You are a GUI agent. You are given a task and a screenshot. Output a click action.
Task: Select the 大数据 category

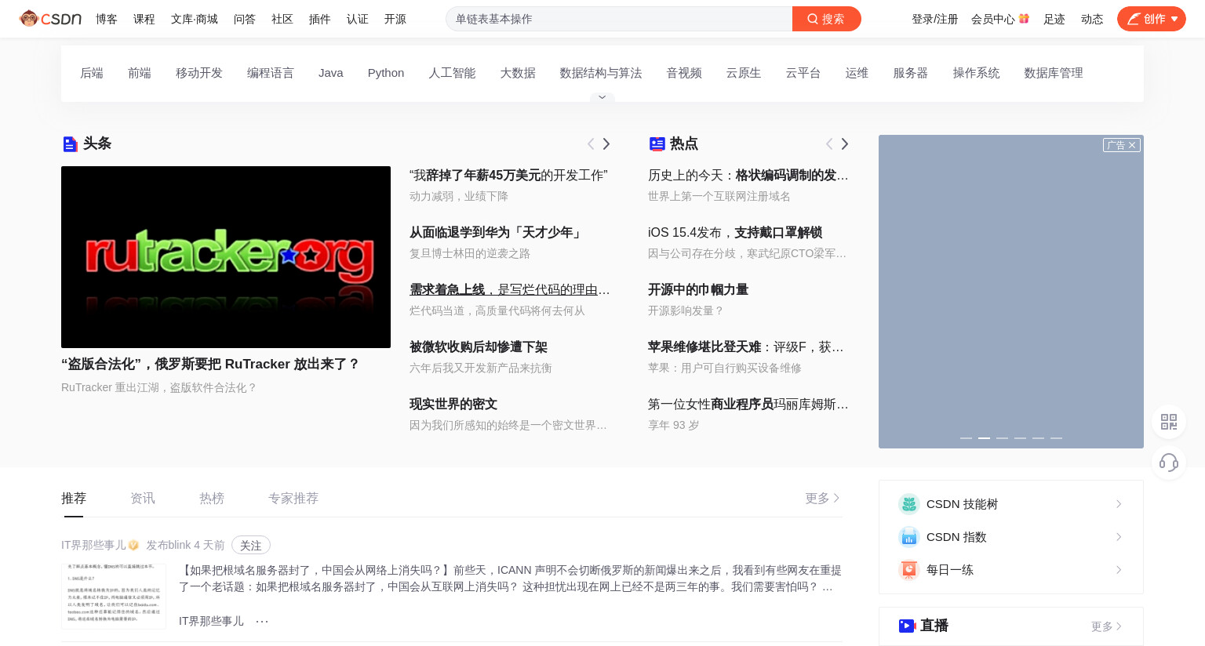[518, 73]
